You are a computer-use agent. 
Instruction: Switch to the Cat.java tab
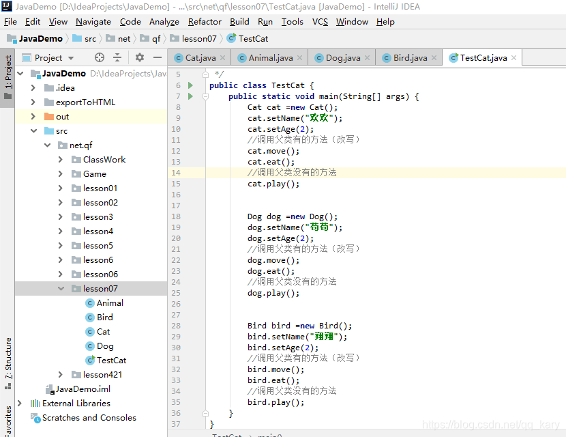coord(200,58)
